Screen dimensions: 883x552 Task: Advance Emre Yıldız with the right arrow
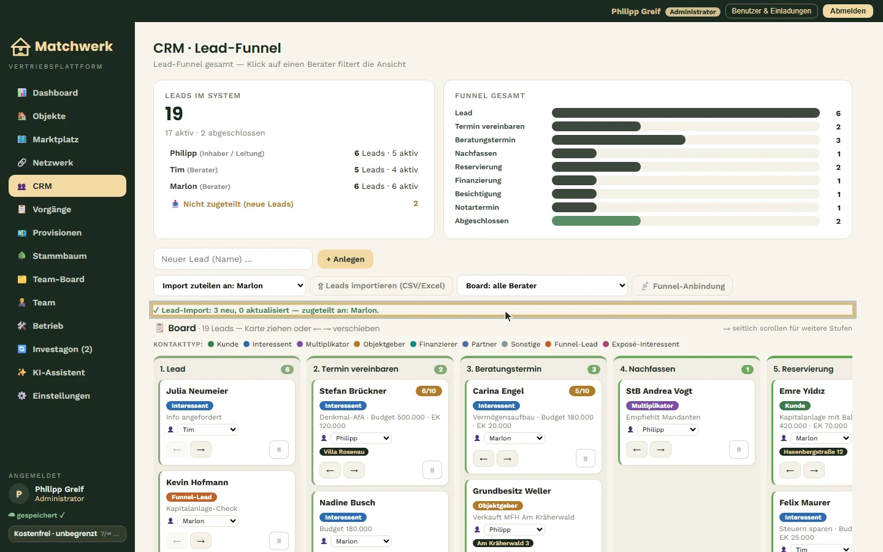[x=814, y=470]
